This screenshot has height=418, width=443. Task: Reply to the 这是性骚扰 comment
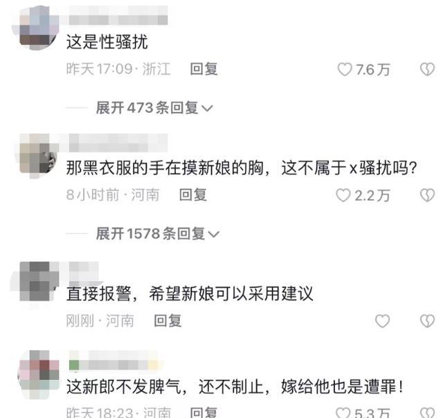[x=204, y=69]
